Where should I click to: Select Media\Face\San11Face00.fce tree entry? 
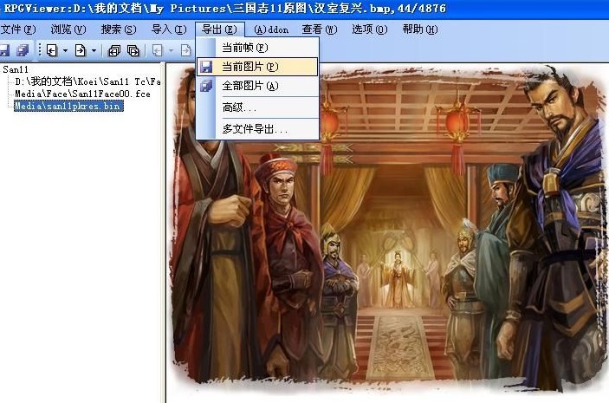[82, 94]
